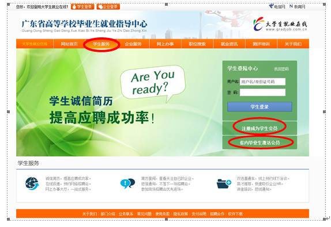Select the 网上办事 navigation tab

(x=165, y=44)
